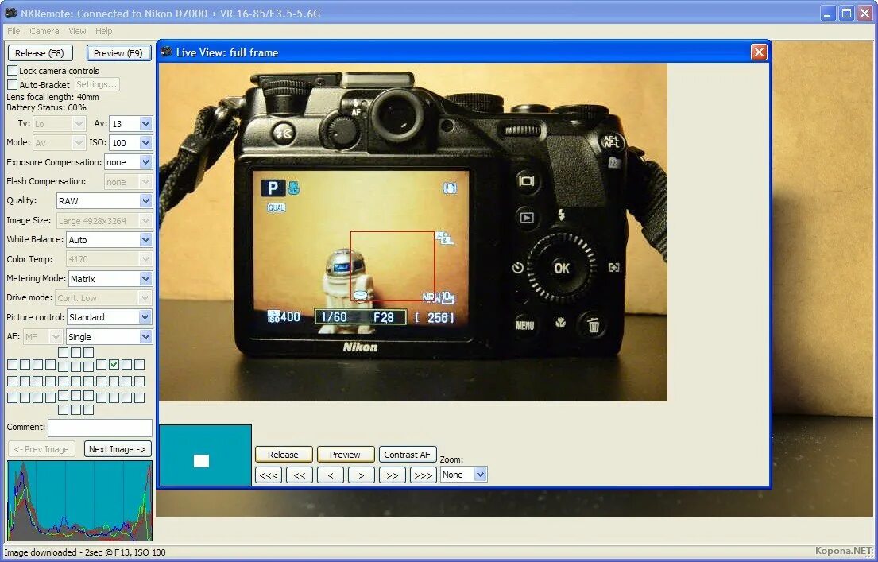Enable Lock camera controls
The image size is (878, 562).
(12, 70)
